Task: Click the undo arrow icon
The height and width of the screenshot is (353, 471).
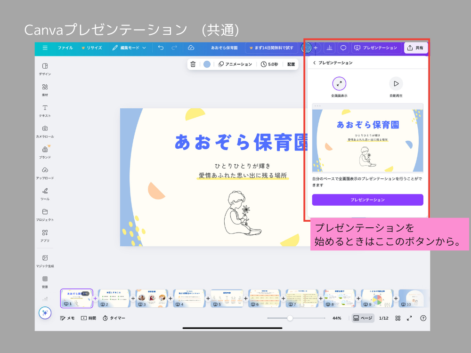Action: (x=161, y=48)
